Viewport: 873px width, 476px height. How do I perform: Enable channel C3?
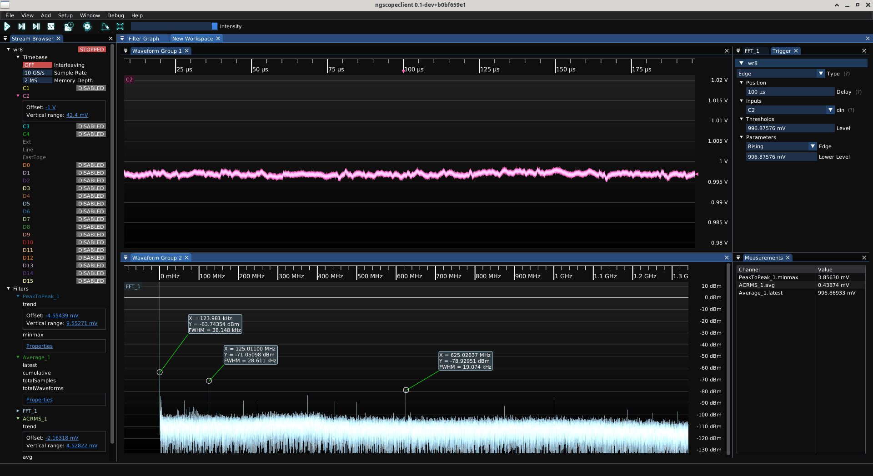(91, 126)
